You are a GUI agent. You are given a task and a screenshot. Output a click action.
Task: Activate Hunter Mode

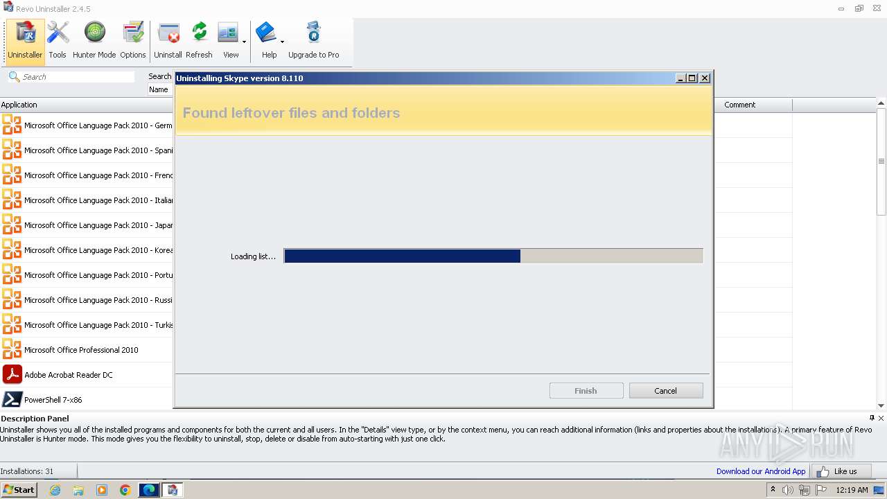point(94,41)
